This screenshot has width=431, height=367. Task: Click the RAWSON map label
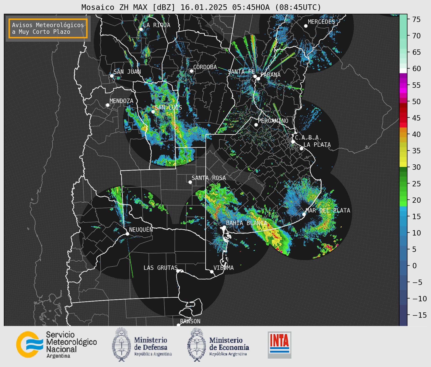[x=190, y=321]
